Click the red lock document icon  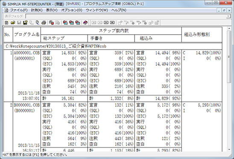(x=52, y=23)
